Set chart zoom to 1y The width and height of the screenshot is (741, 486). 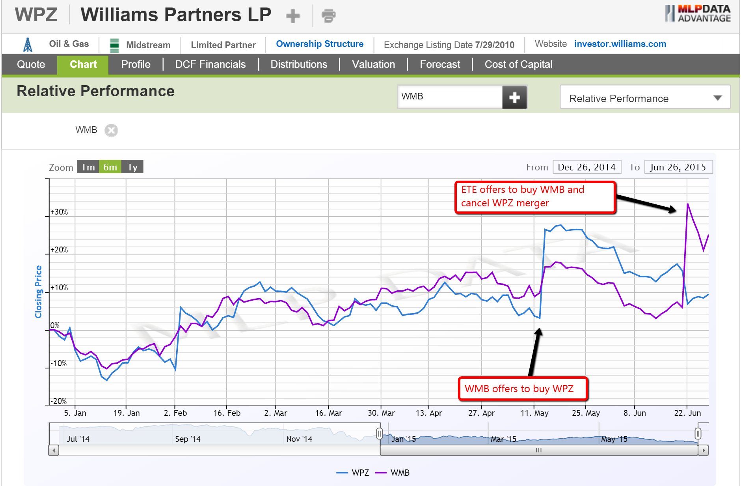coord(132,167)
